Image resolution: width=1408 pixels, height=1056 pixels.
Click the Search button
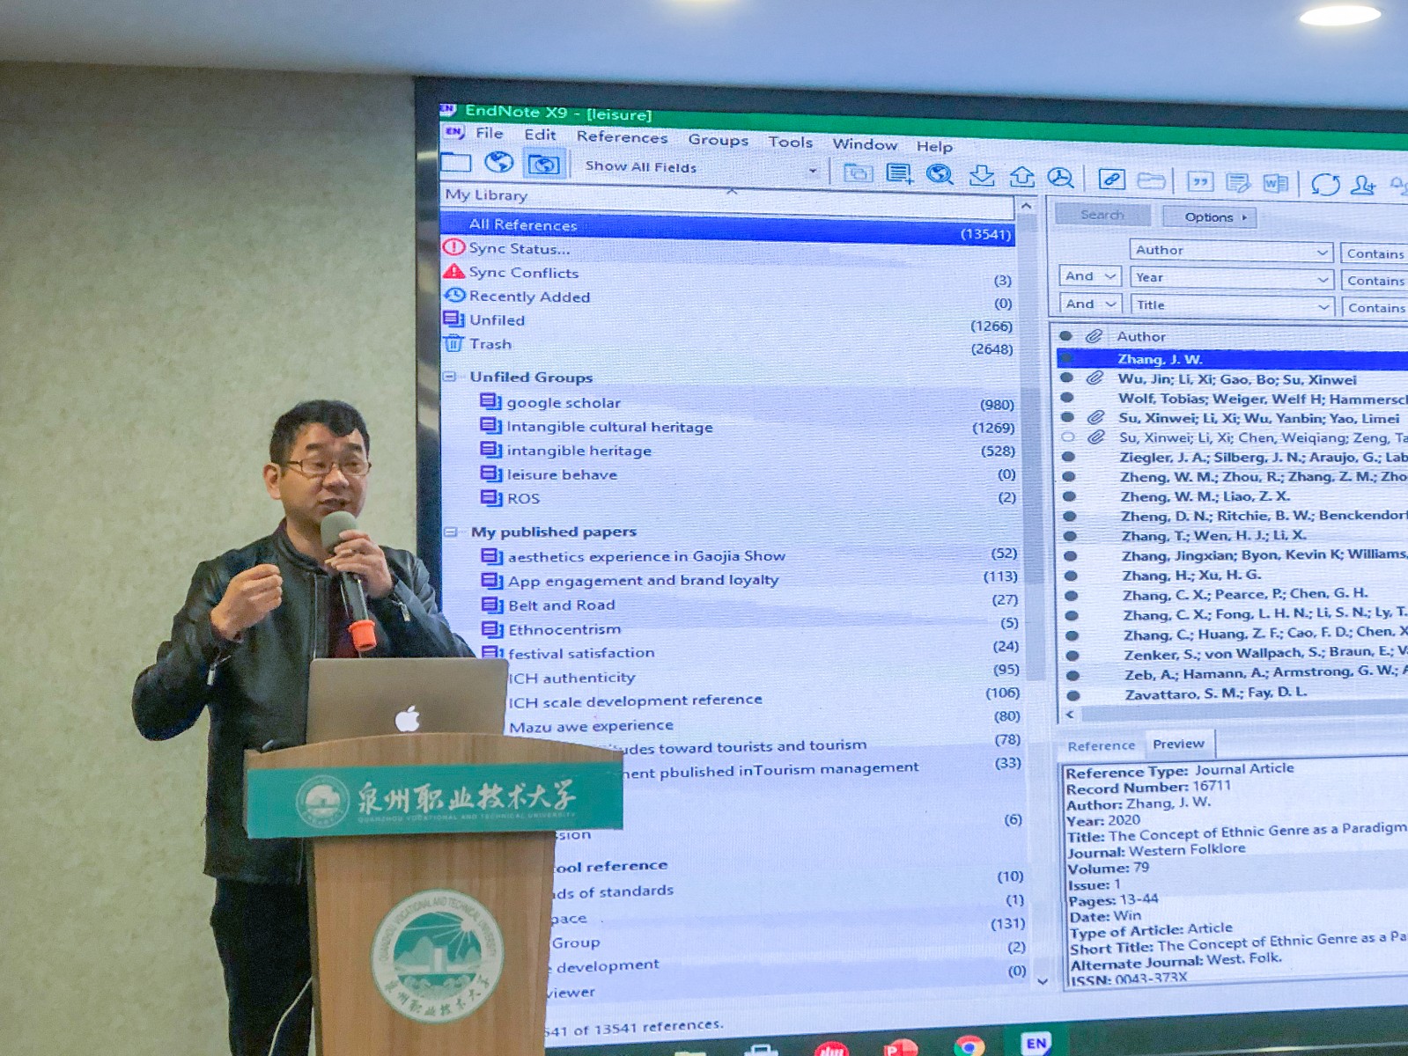1102,215
